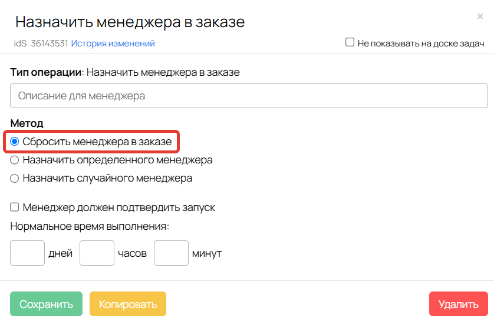The width and height of the screenshot is (494, 325).
Task: Click the green Сохранить button
Action: pyautogui.click(x=47, y=304)
